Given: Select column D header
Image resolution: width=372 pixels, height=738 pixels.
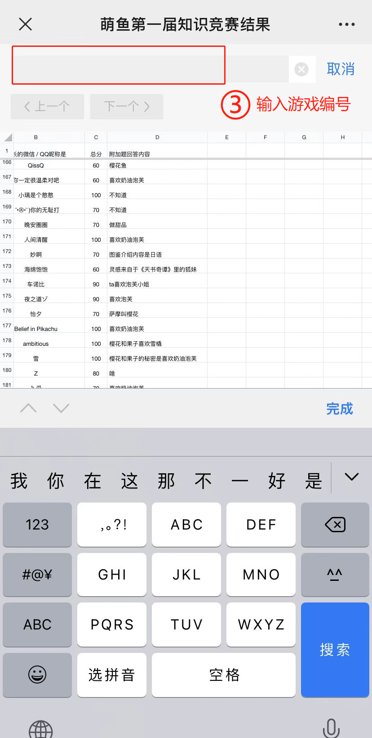Looking at the screenshot, I should tap(157, 137).
